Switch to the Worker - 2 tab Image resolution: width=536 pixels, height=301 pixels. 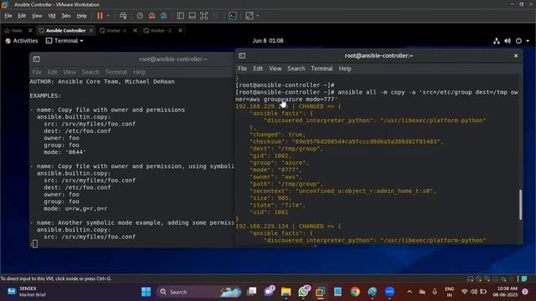161,30
